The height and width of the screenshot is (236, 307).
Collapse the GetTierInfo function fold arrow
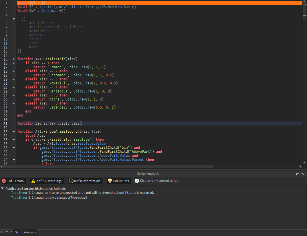point(13,59)
